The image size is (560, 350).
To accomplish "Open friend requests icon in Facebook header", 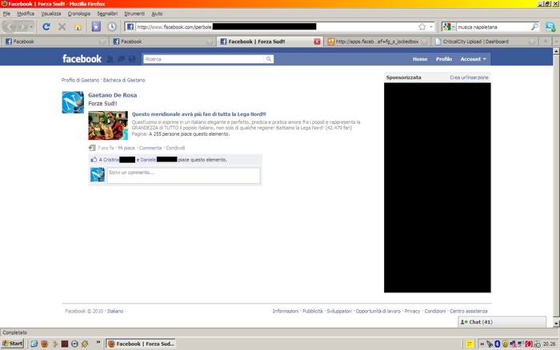I will (110, 59).
